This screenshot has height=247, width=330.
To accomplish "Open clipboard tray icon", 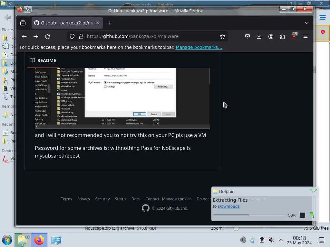I will pos(262,240).
